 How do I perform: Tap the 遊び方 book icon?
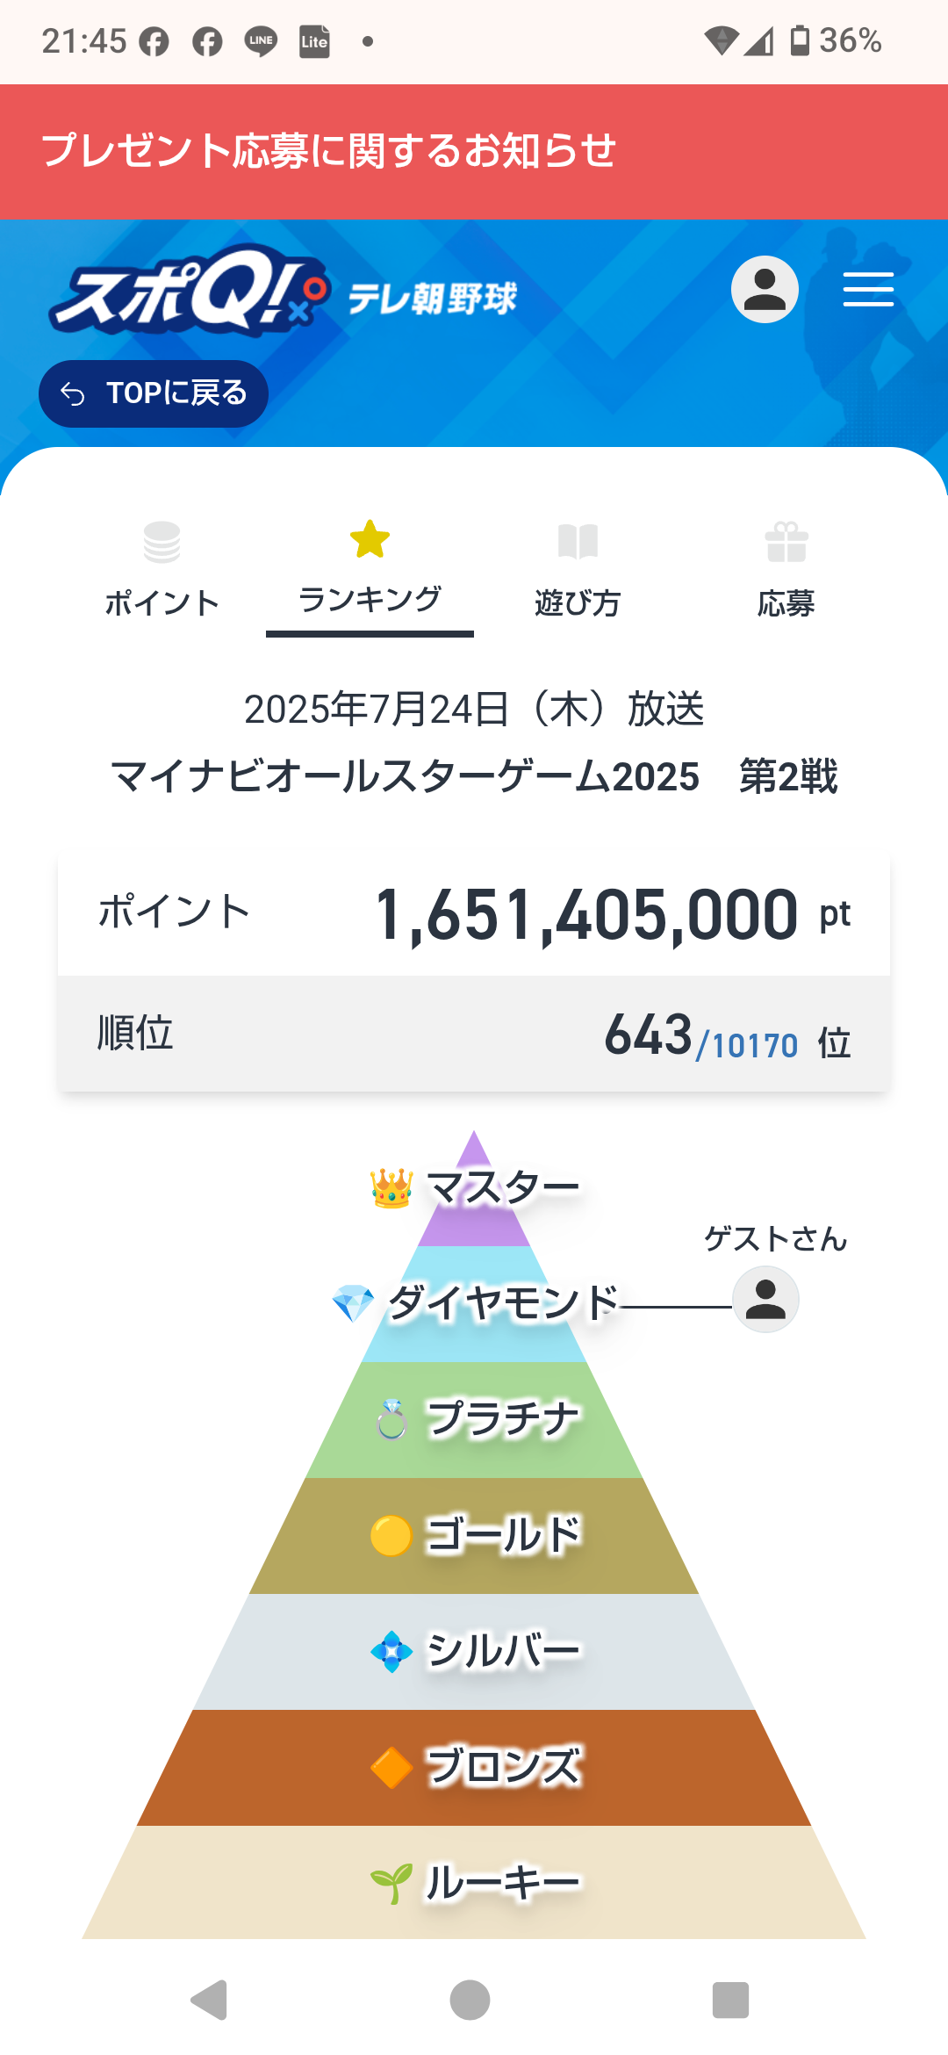point(578,542)
